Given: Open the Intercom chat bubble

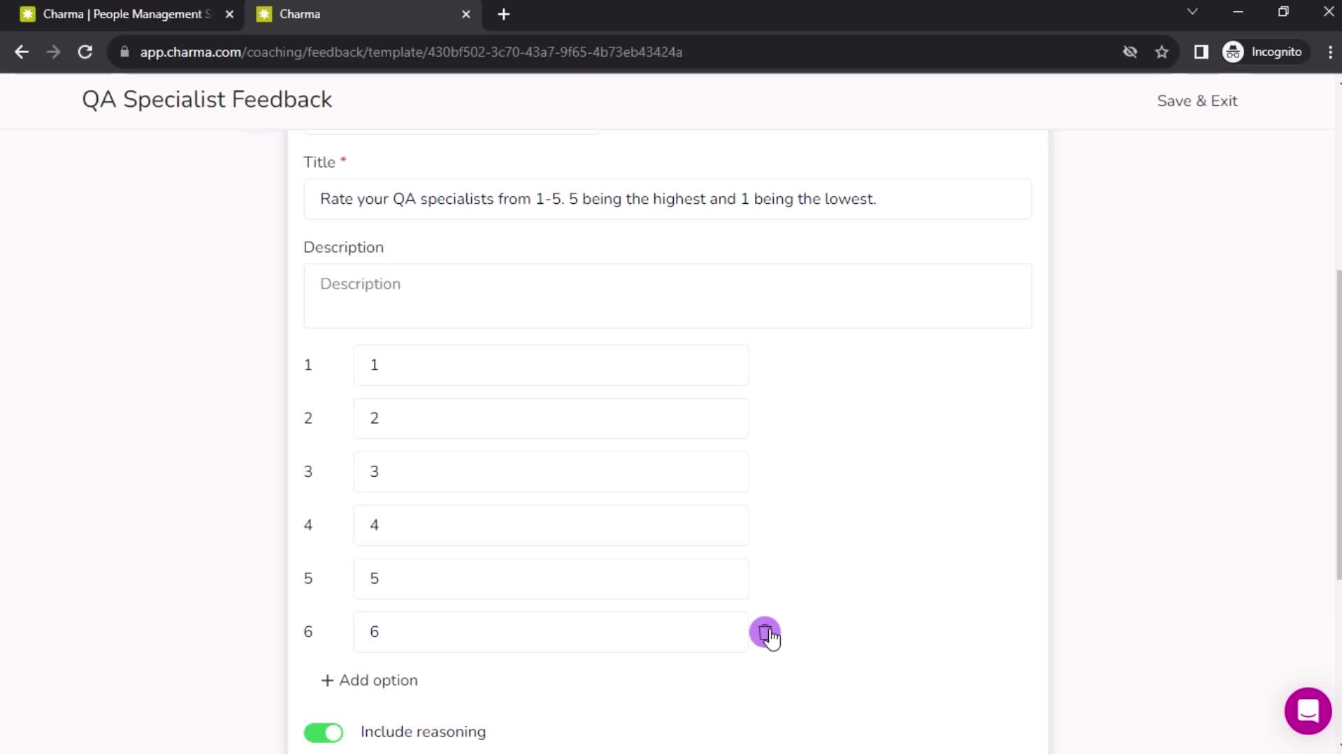Looking at the screenshot, I should point(1308,711).
